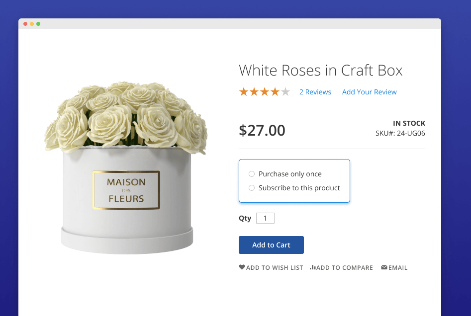The width and height of the screenshot is (471, 316).
Task: Choose "Subscribe to this product" radio button
Action: click(x=252, y=188)
